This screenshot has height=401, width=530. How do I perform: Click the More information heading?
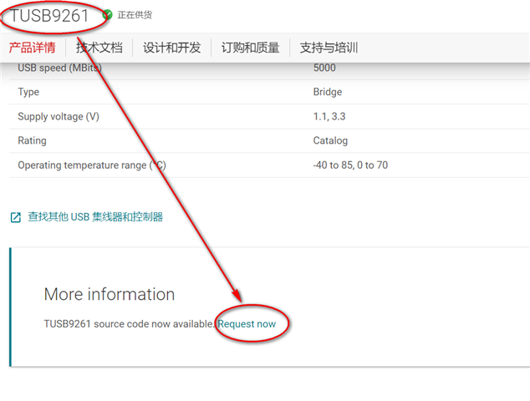[110, 294]
